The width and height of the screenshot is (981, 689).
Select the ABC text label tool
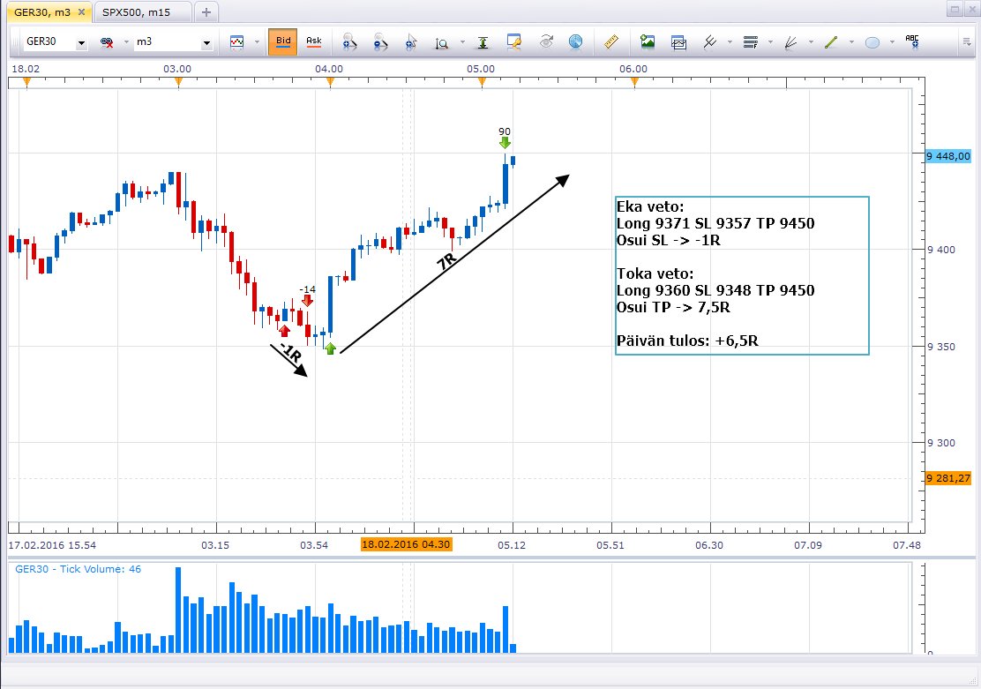tap(910, 41)
